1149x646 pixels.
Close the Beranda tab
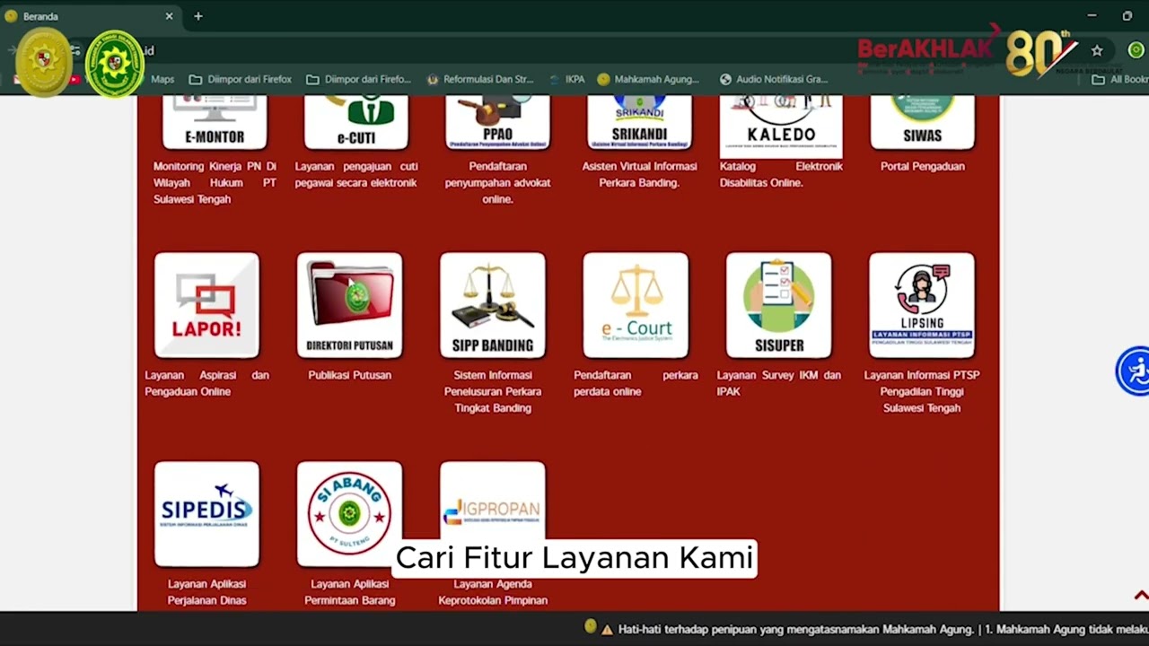[x=169, y=16]
